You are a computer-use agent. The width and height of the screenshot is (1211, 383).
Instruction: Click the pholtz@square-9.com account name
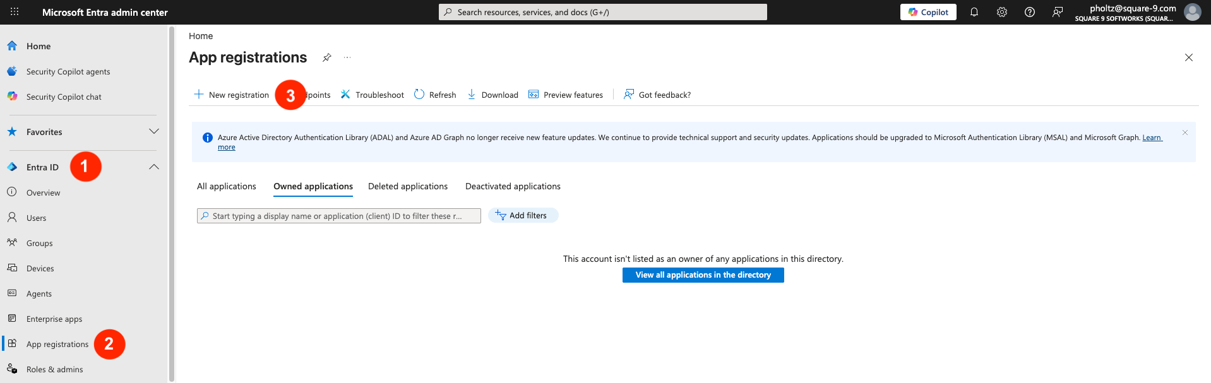pos(1133,8)
